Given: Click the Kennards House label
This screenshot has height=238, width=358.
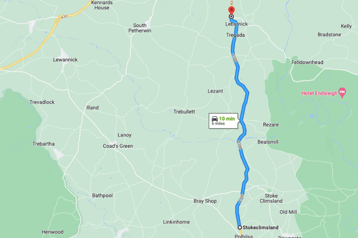Looking at the screenshot, I should 102,5.
